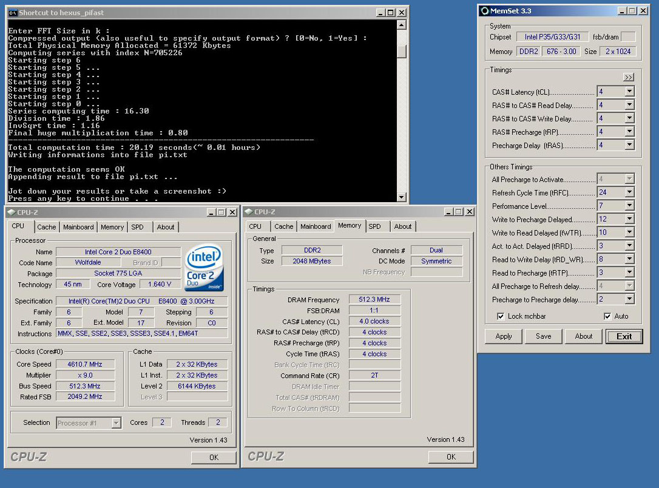Switch to Memory tab in left CPU-Z
The height and width of the screenshot is (488, 659).
[x=112, y=227]
